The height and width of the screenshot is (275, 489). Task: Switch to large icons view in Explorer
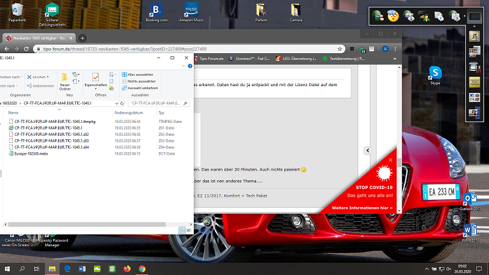[x=188, y=230]
